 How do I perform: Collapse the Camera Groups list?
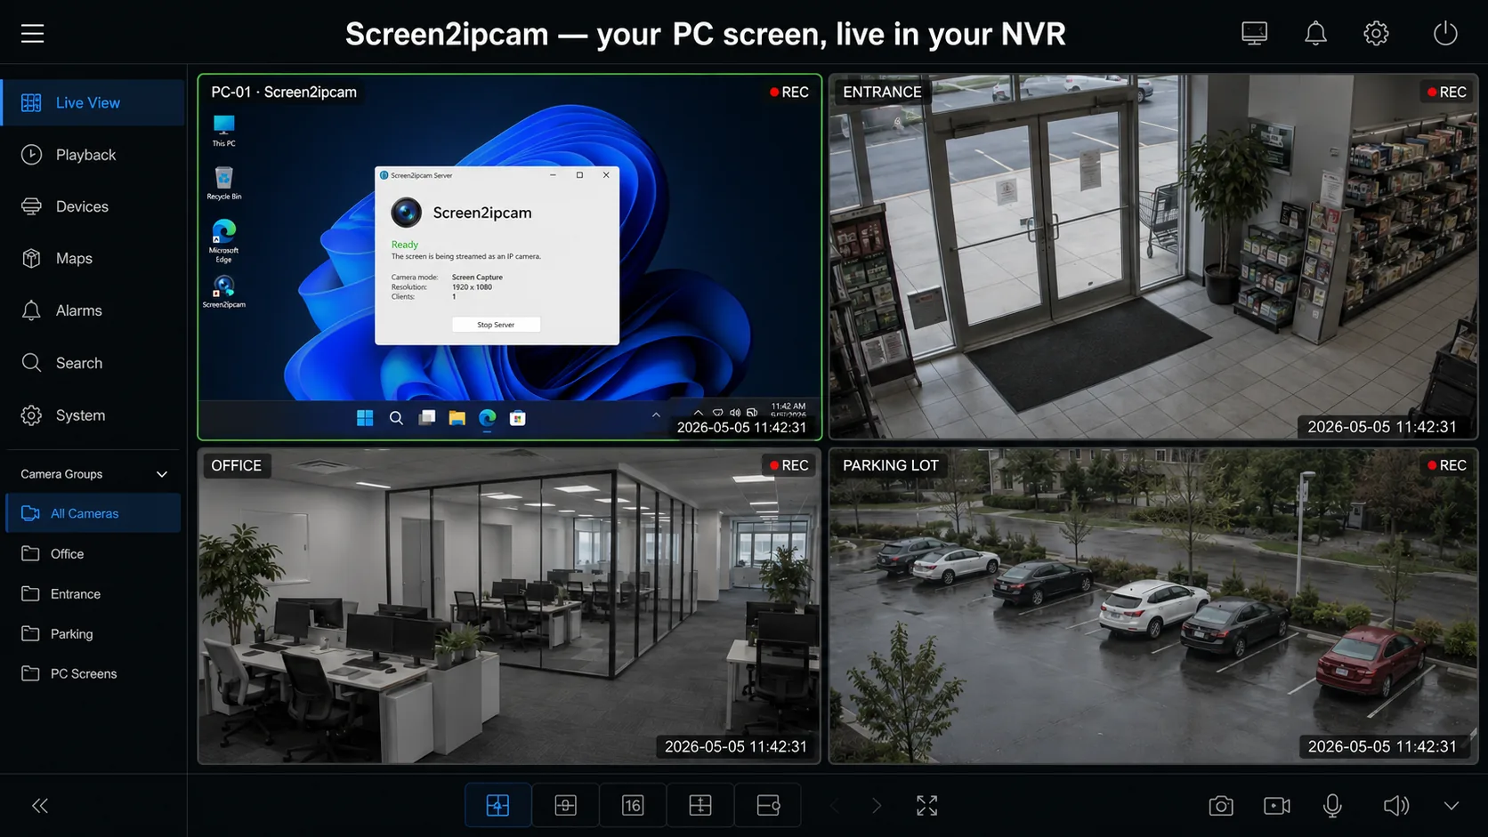coord(162,474)
